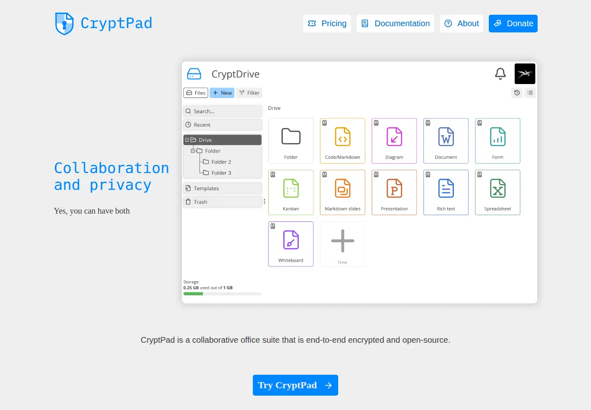Switch to list view icon
Image resolution: width=591 pixels, height=410 pixels.
(x=530, y=93)
